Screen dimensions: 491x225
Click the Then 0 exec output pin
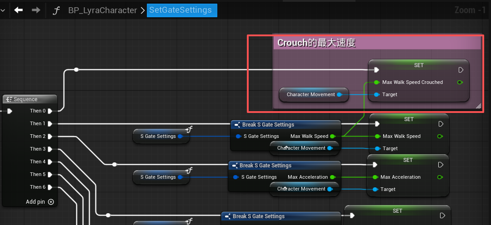(50, 111)
